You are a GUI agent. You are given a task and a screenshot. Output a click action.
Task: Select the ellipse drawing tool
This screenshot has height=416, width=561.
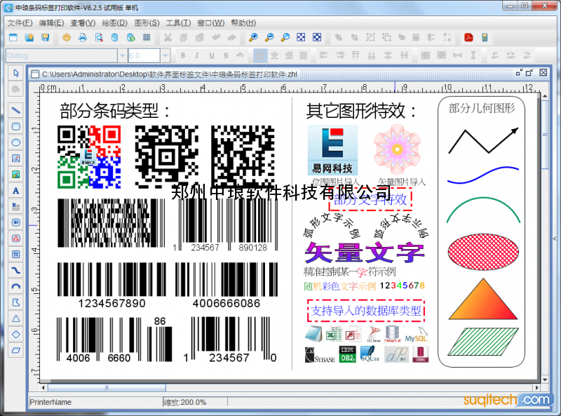tap(15, 142)
